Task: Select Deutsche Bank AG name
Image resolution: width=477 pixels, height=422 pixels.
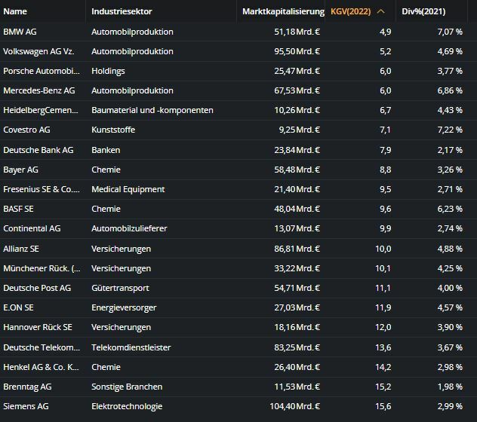Action: coord(38,150)
